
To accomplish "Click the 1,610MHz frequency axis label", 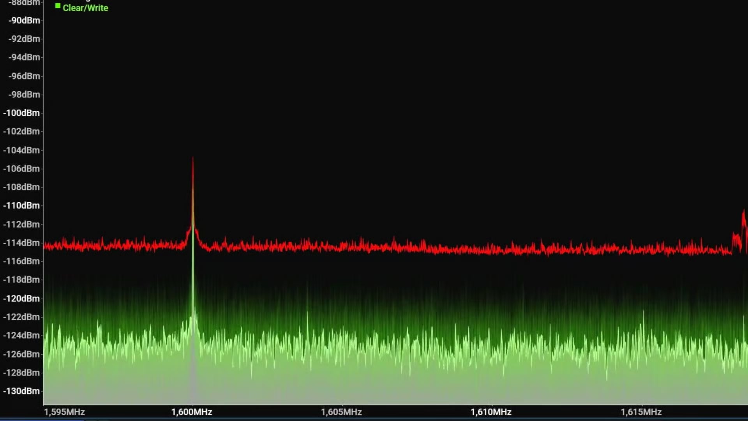I will click(x=491, y=412).
